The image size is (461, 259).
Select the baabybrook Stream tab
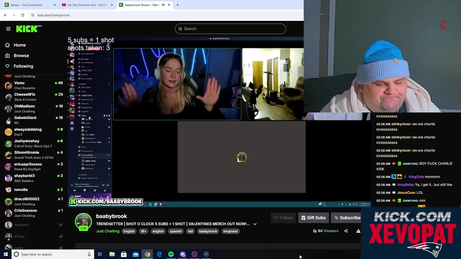coord(145,5)
